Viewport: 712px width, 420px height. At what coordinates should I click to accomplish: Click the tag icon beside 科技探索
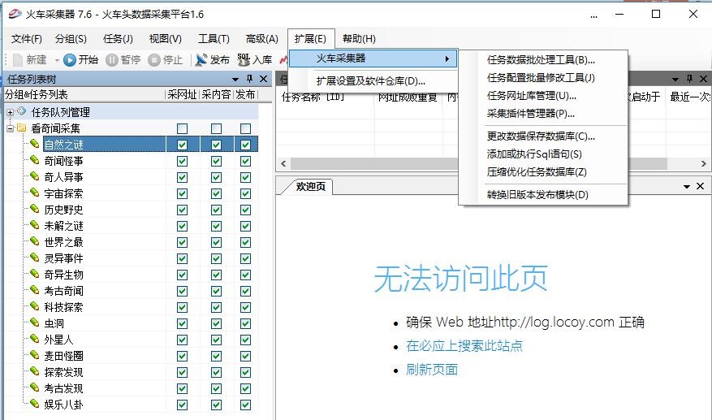click(x=35, y=306)
